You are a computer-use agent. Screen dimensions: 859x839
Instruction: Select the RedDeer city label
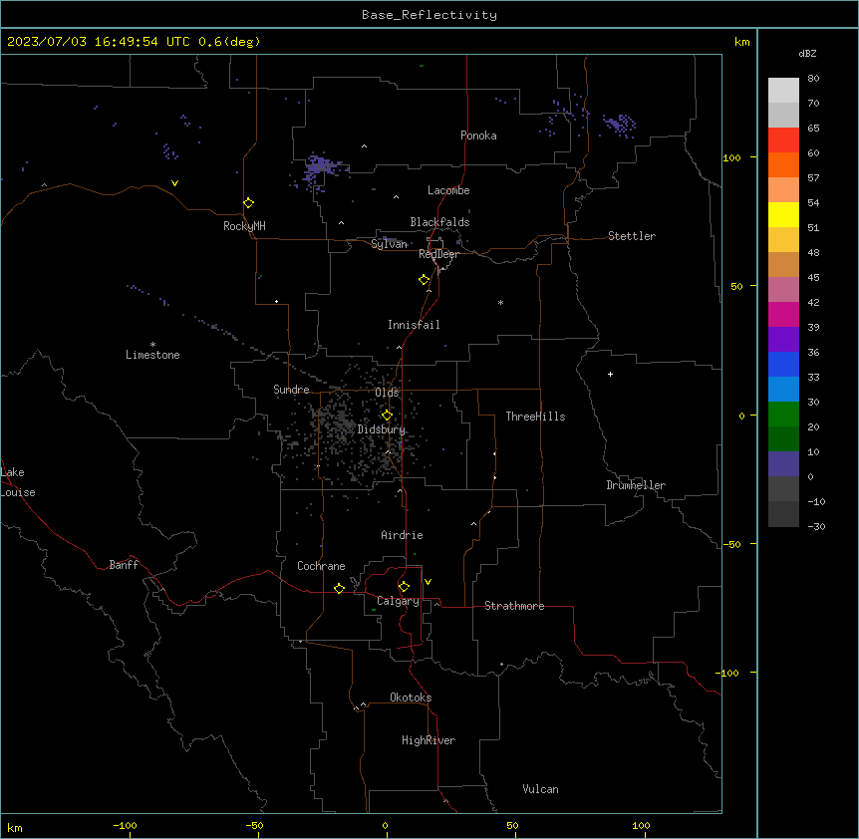tap(438, 254)
